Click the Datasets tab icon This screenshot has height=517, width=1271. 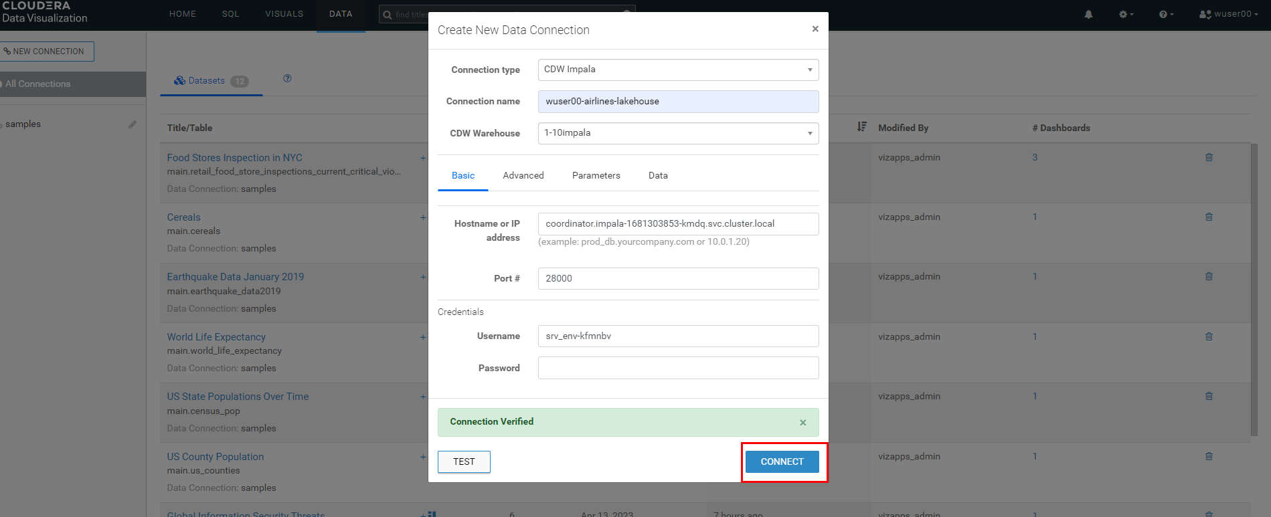tap(179, 81)
